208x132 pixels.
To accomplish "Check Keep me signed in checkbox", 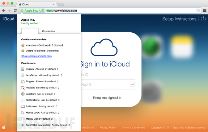I will click(x=90, y=98).
